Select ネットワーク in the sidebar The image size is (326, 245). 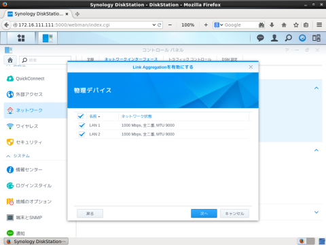(x=35, y=110)
